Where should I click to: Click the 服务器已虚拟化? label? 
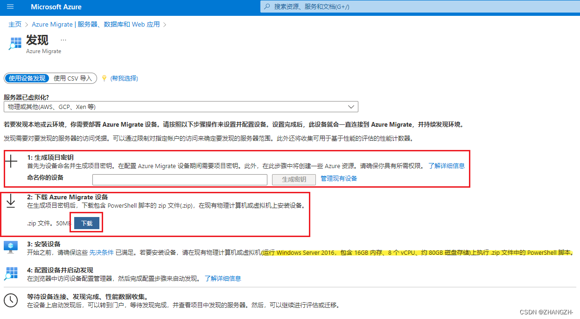26,97
